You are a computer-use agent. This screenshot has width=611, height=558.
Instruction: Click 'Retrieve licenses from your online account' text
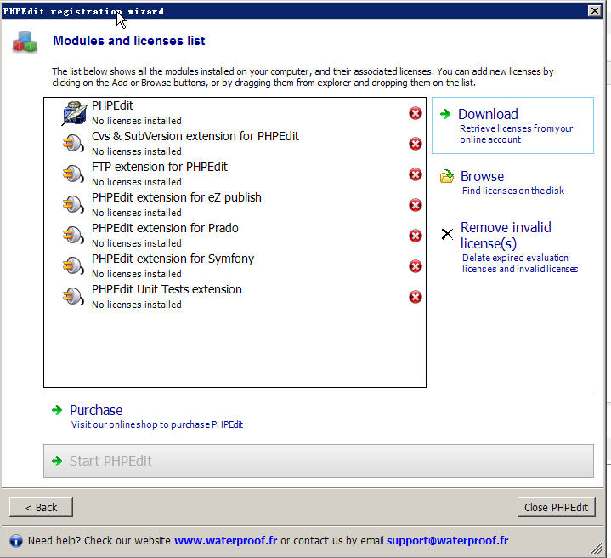(x=516, y=134)
